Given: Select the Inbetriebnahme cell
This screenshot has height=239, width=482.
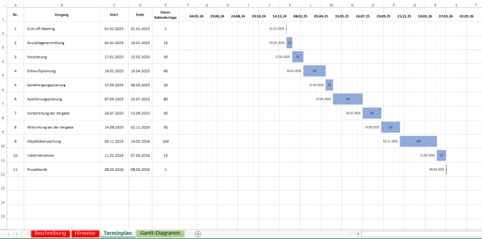Looking at the screenshot, I should (62, 156).
